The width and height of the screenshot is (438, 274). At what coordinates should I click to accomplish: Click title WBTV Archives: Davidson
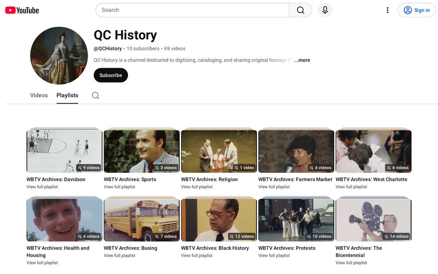(56, 179)
